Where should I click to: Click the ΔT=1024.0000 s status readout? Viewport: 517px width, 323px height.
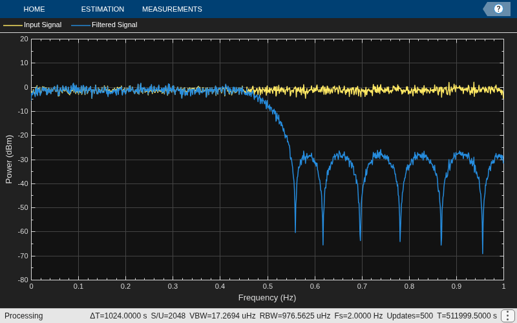pyautogui.click(x=118, y=316)
